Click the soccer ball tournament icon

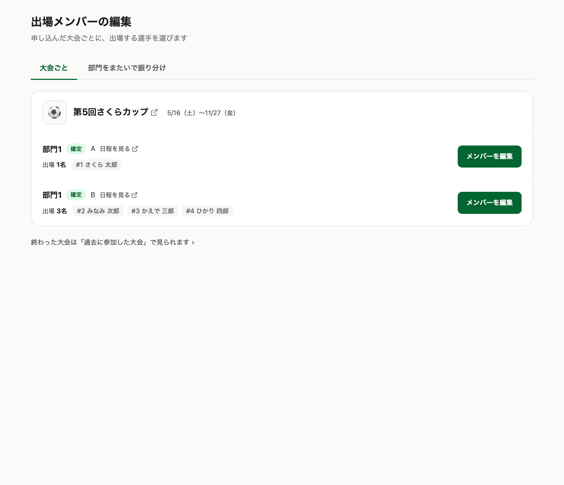[55, 112]
